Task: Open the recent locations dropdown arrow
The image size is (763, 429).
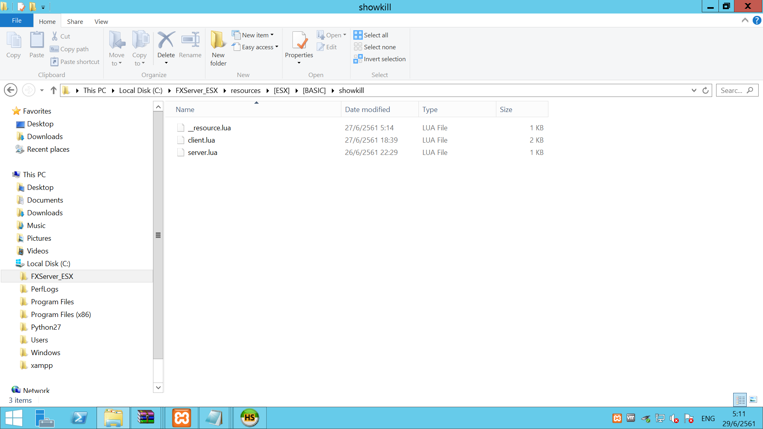Action: tap(42, 90)
